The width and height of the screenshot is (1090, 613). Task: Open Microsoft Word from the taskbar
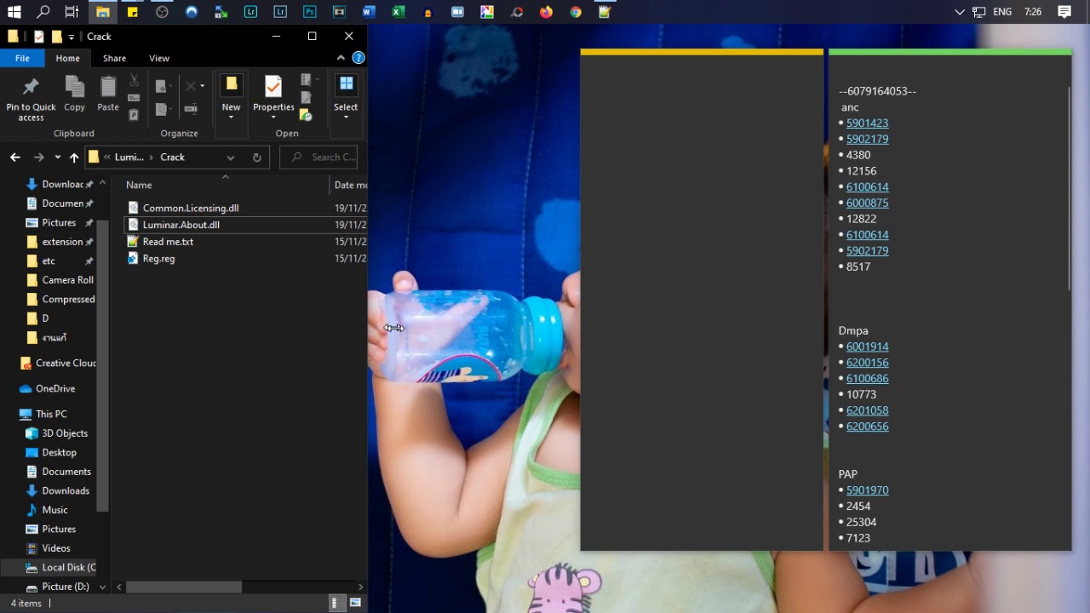click(369, 12)
